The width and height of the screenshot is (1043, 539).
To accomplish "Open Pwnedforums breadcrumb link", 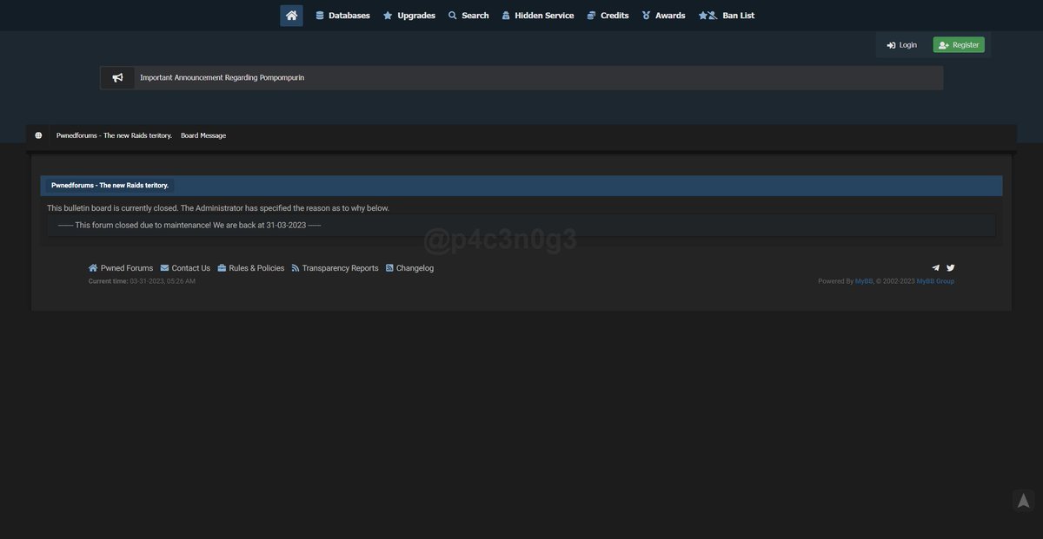I will click(x=114, y=135).
